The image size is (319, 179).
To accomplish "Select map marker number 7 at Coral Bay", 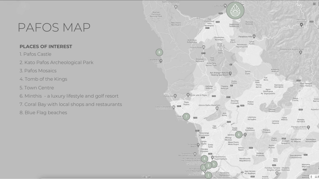I will pos(186,117).
